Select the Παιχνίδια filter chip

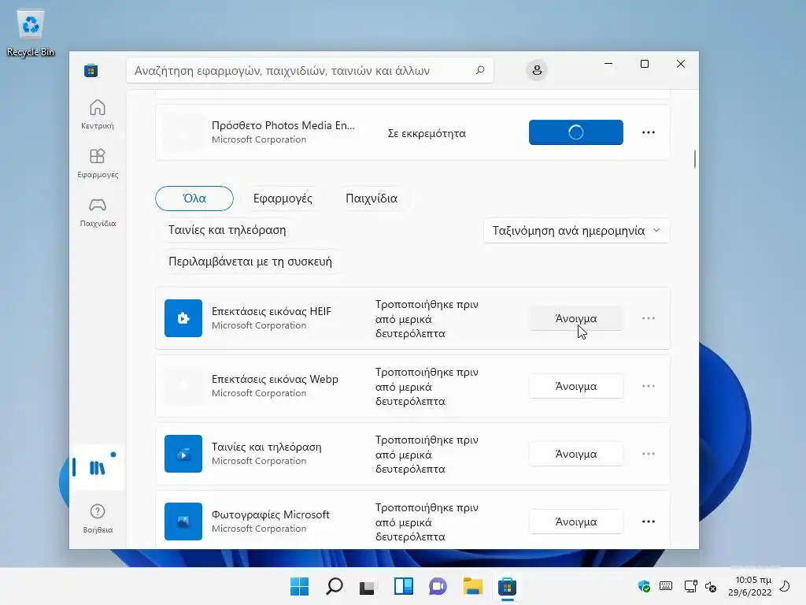pos(372,198)
